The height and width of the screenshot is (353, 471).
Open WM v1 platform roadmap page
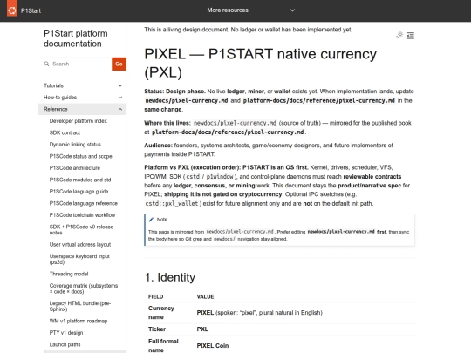[x=78, y=321]
